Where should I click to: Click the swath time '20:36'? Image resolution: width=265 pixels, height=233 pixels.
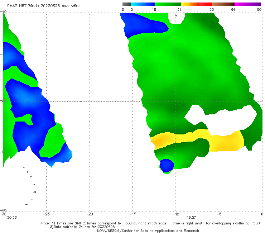[x=12, y=218]
